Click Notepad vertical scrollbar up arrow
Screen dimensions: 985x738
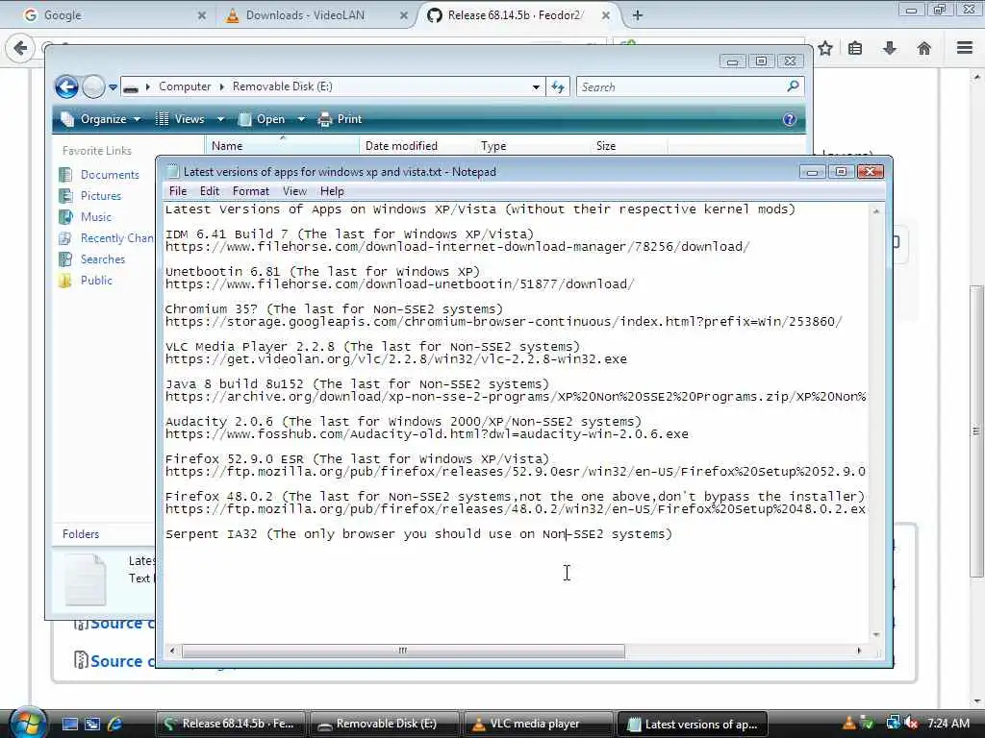point(876,211)
